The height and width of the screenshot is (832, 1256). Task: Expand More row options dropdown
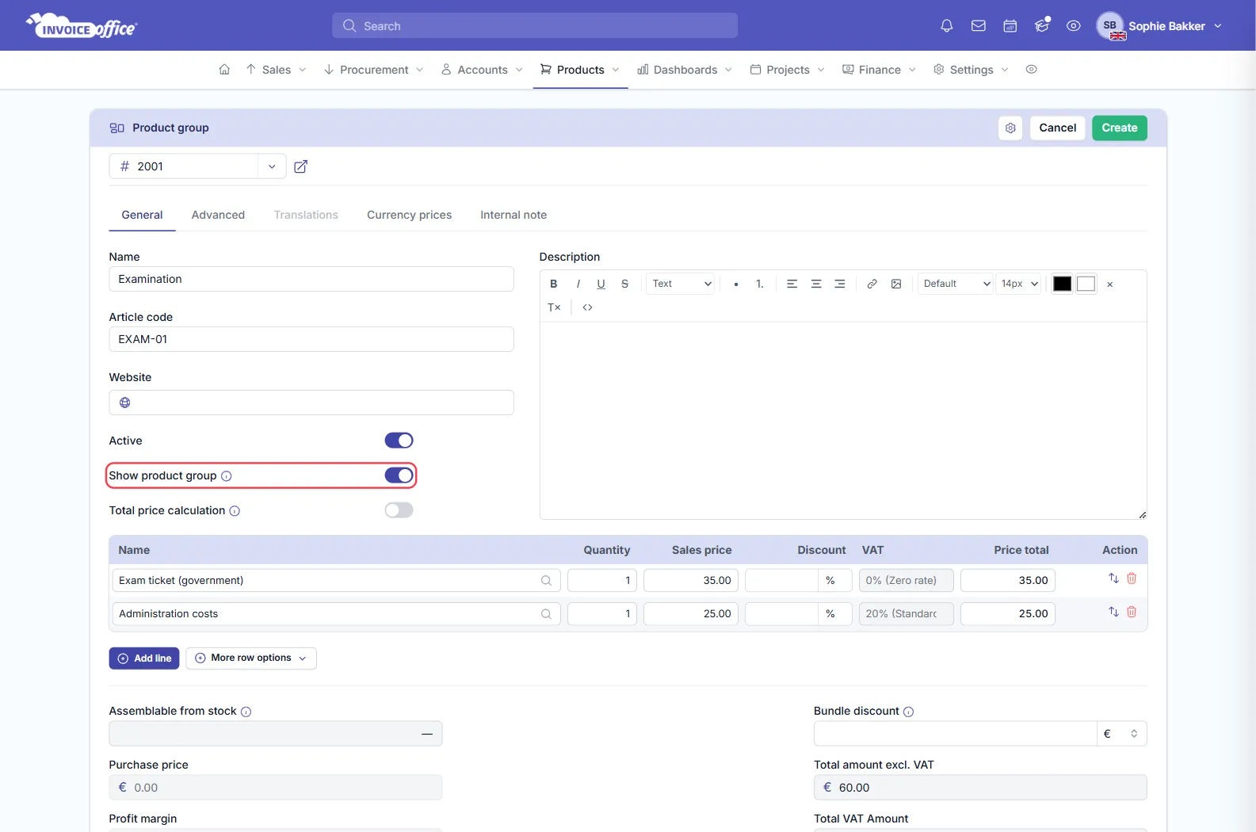251,658
